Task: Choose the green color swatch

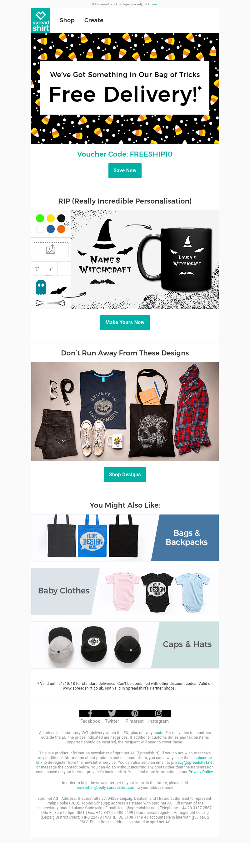Action: pyautogui.click(x=40, y=218)
